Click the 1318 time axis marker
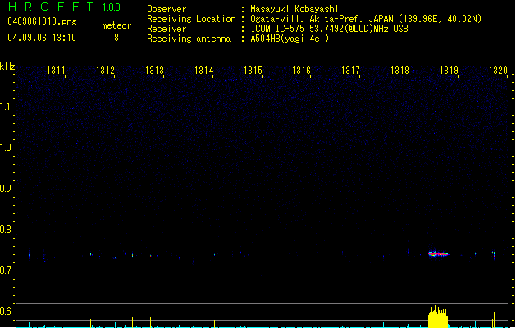The height and width of the screenshot is (328, 516). coord(400,71)
